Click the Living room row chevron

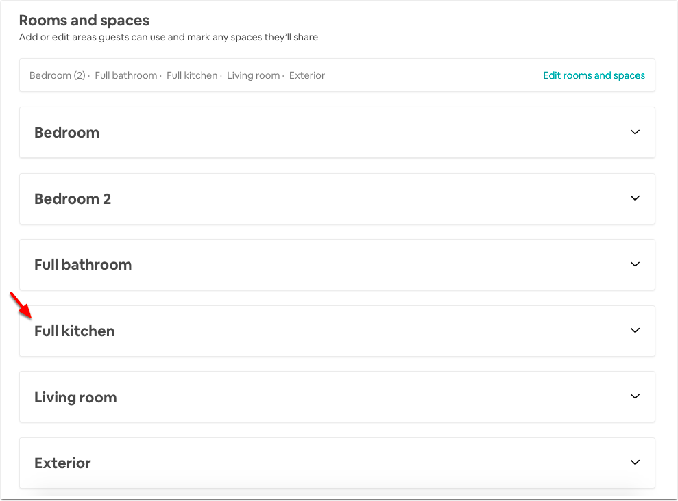[x=635, y=396]
